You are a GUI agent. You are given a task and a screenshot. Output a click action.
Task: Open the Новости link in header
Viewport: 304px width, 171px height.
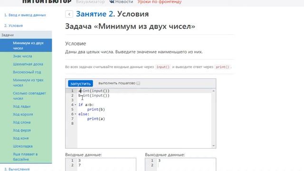124,2
